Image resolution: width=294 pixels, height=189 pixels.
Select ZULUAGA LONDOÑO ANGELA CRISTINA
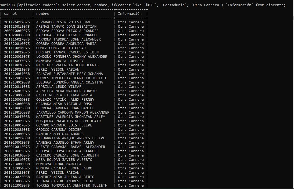pyautogui.click(x=70, y=82)
